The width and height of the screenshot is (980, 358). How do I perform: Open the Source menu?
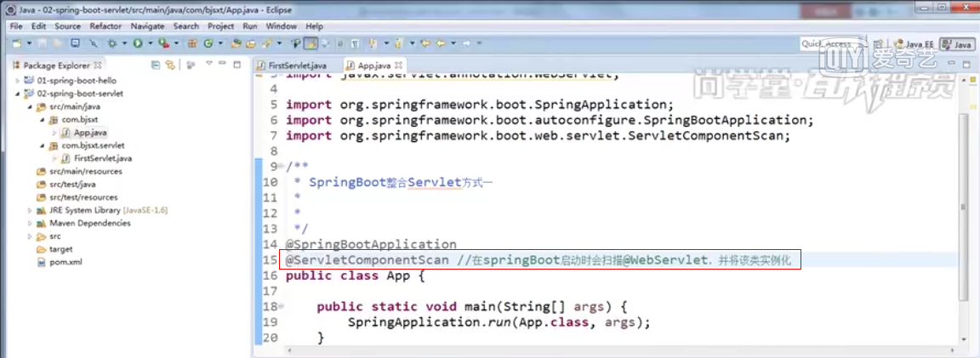(67, 26)
